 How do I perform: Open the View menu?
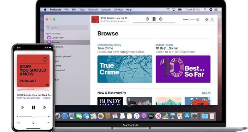click(x=82, y=10)
